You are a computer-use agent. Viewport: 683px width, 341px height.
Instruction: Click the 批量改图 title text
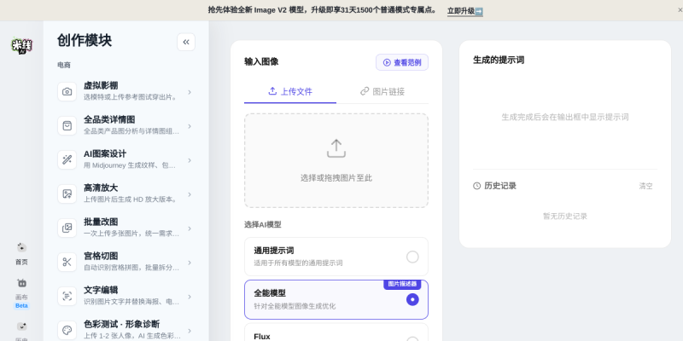[101, 222]
